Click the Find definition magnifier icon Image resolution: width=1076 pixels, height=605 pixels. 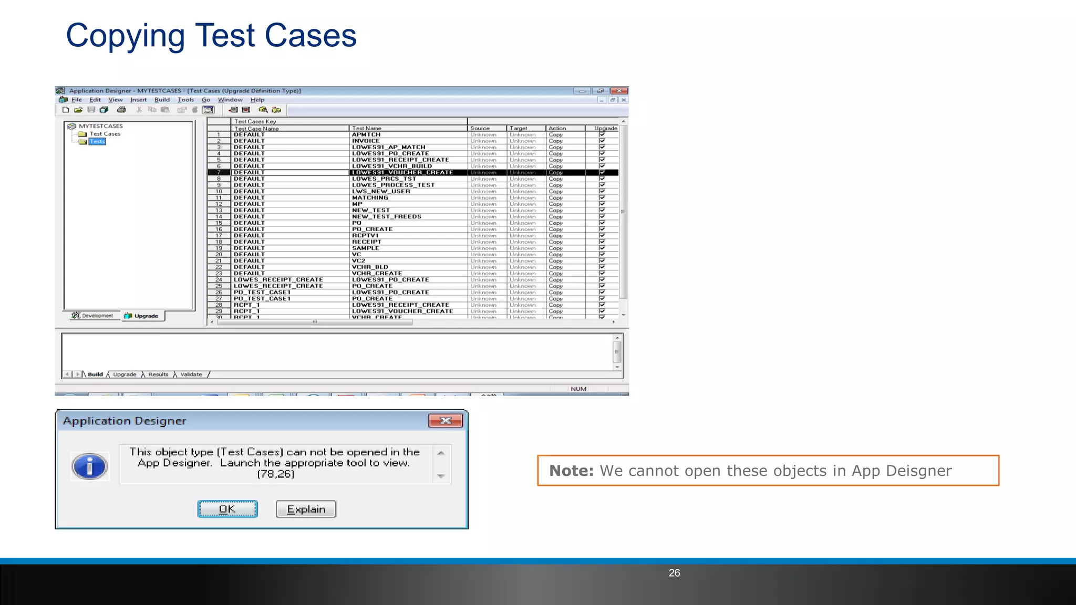click(263, 110)
